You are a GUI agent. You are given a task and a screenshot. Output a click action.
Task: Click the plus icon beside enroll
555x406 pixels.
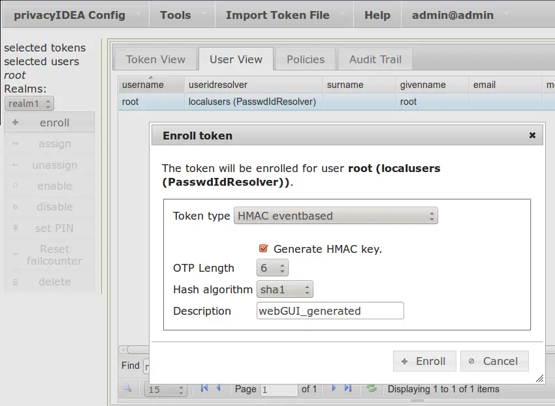(15, 123)
